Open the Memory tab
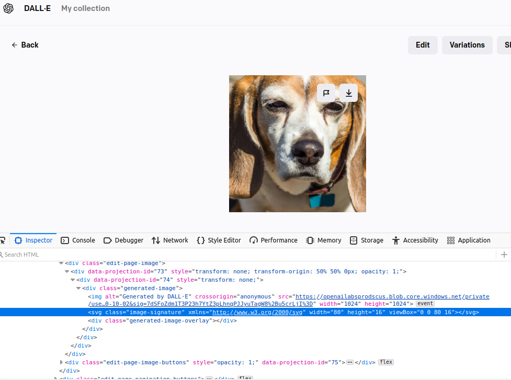The height and width of the screenshot is (380, 511). point(324,240)
